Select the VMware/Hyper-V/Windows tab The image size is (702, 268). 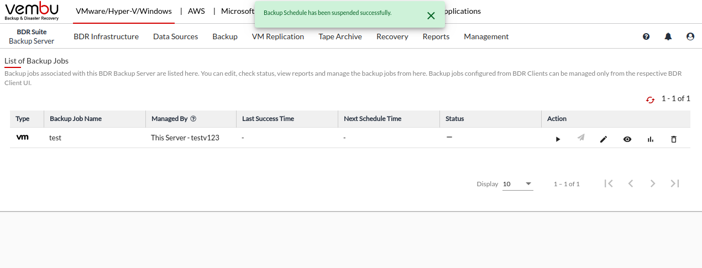(x=124, y=11)
